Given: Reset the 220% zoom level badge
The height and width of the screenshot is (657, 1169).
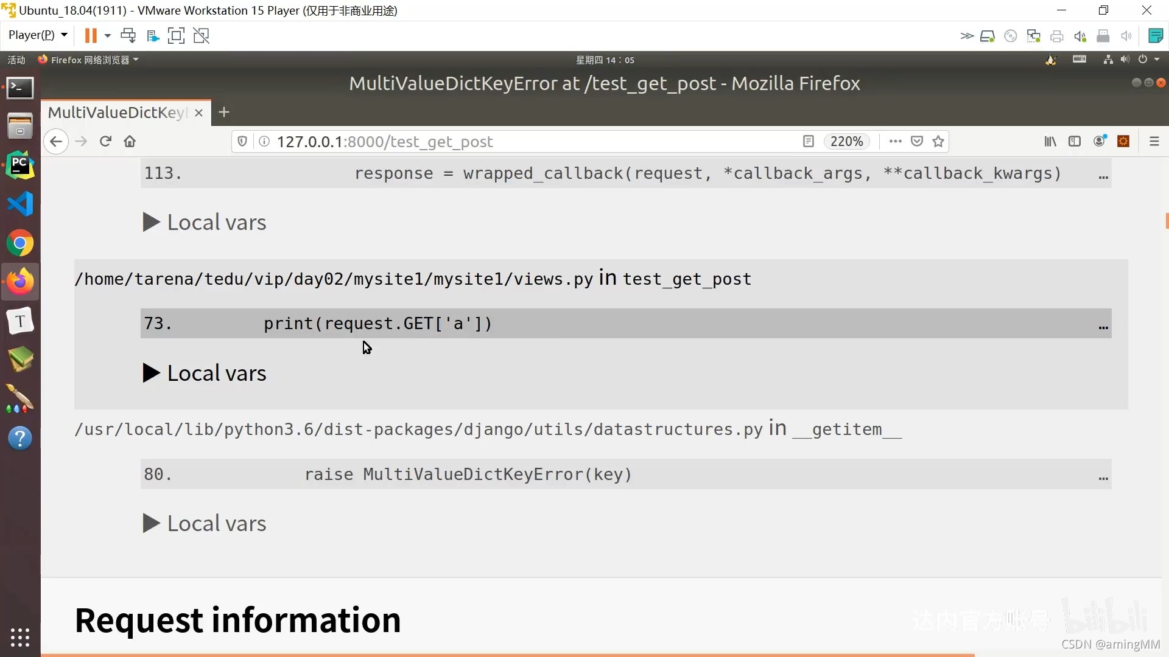Looking at the screenshot, I should point(846,141).
